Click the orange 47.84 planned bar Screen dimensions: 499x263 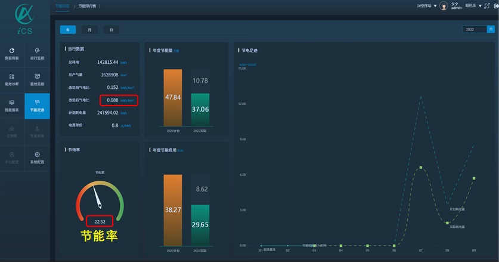click(173, 97)
